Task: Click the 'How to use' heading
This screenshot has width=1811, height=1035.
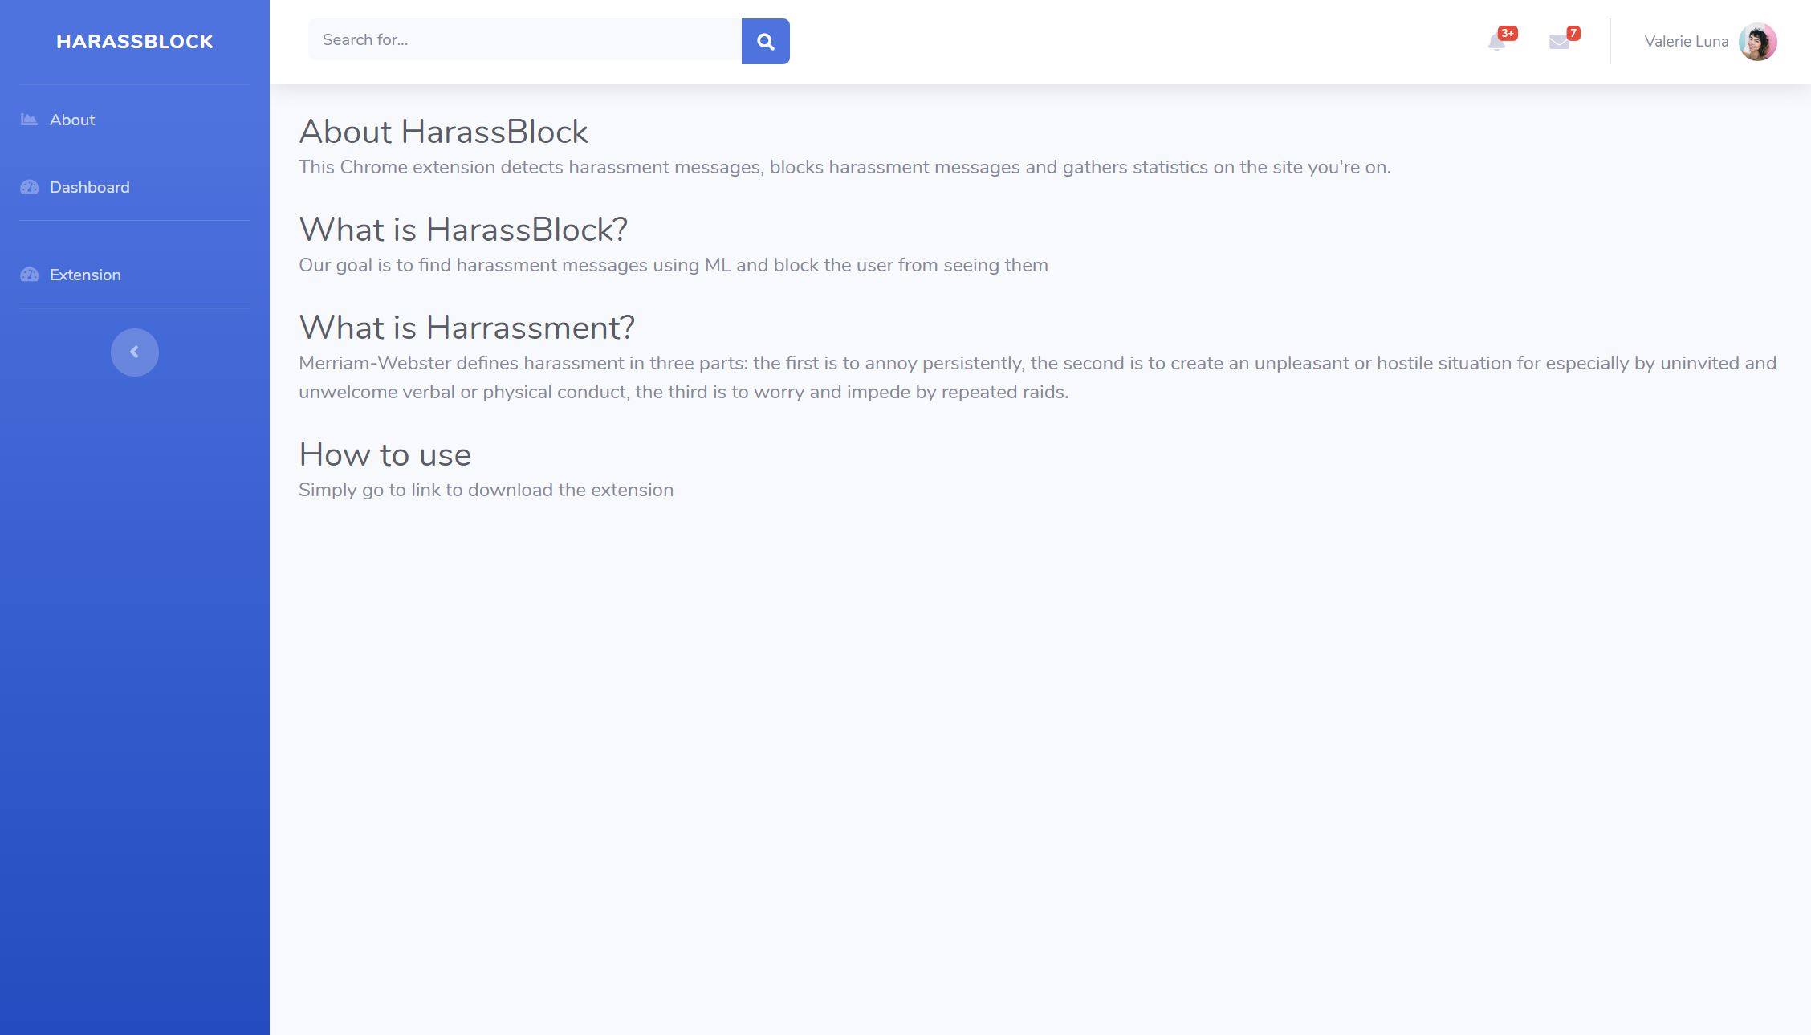Action: point(385,454)
